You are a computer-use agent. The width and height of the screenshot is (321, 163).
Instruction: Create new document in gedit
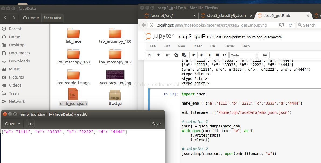click(x=30, y=123)
